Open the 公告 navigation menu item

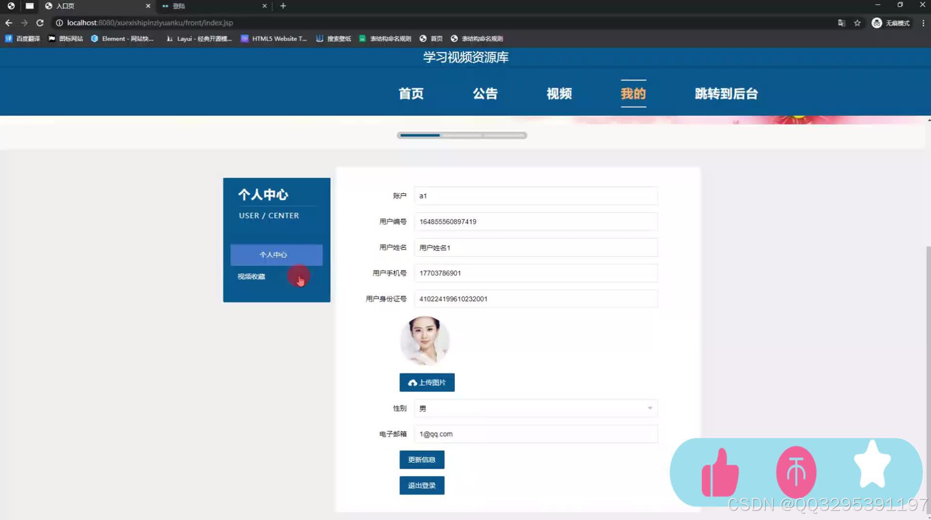485,93
